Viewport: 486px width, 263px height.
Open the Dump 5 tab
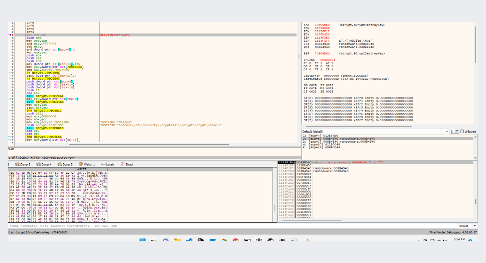65,164
